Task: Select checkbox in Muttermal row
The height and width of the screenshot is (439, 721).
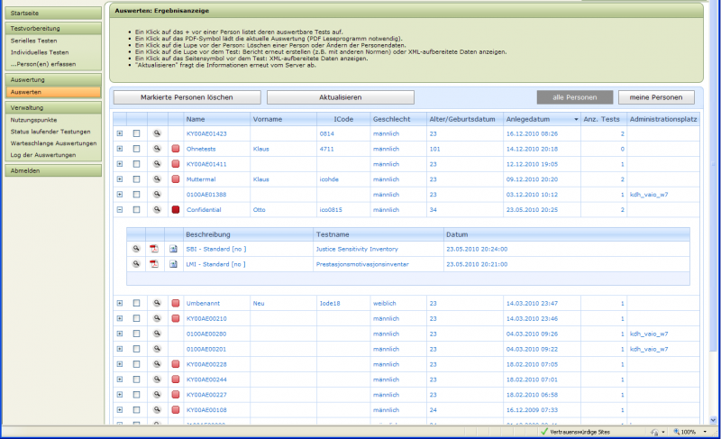Action: (x=137, y=179)
